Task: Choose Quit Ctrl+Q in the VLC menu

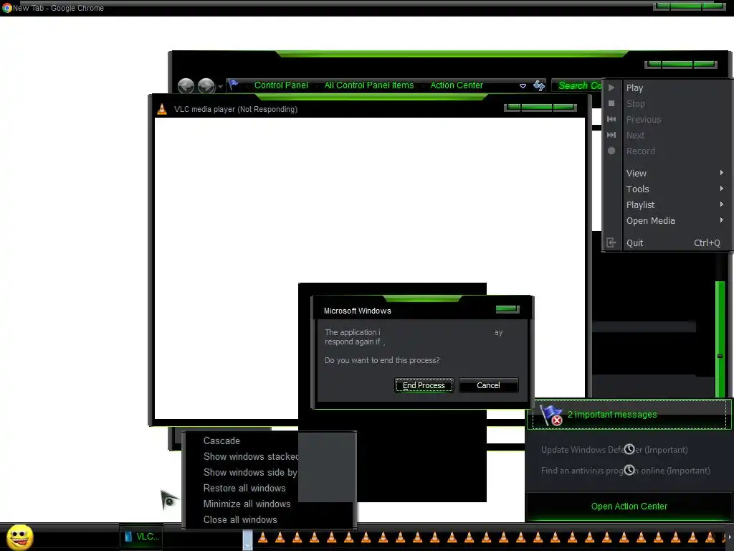Action: pos(667,242)
